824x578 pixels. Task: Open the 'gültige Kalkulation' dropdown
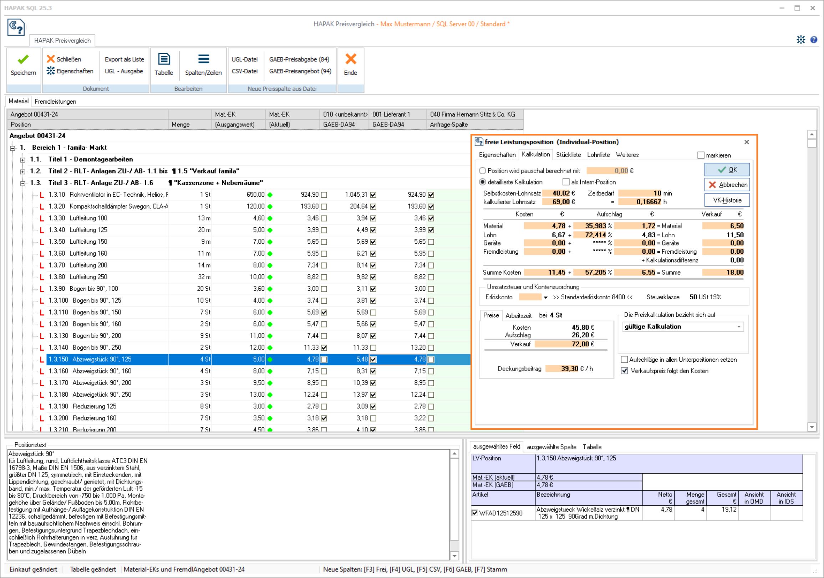pos(739,327)
